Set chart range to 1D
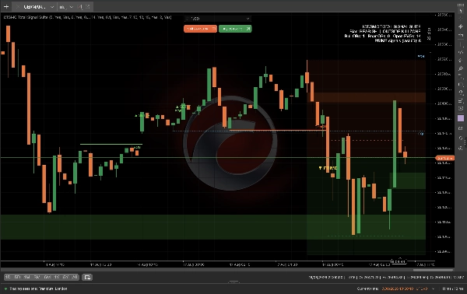The width and height of the screenshot is (467, 294). (x=8, y=277)
